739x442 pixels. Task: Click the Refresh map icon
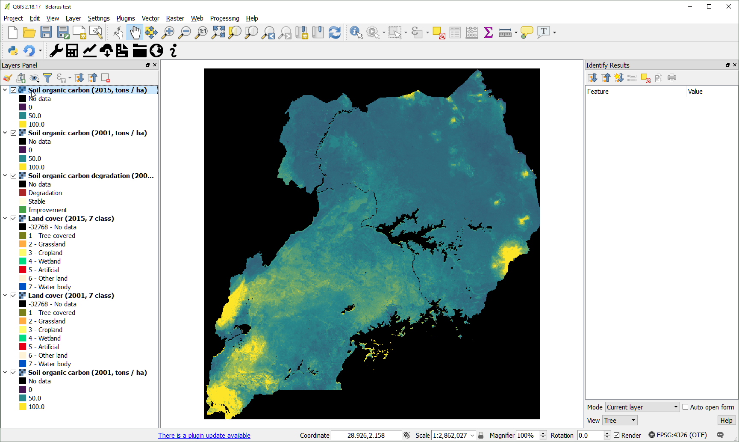[x=335, y=33]
